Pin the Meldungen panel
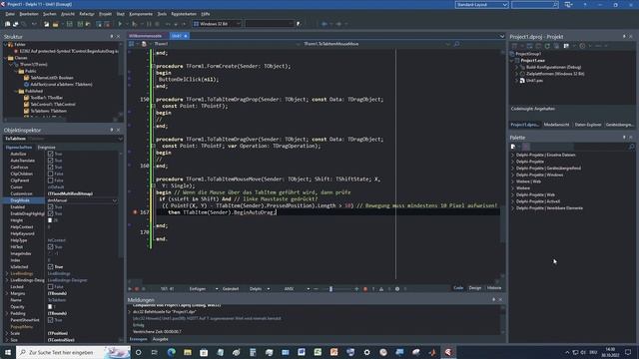This screenshot has height=359, width=639. (494, 299)
